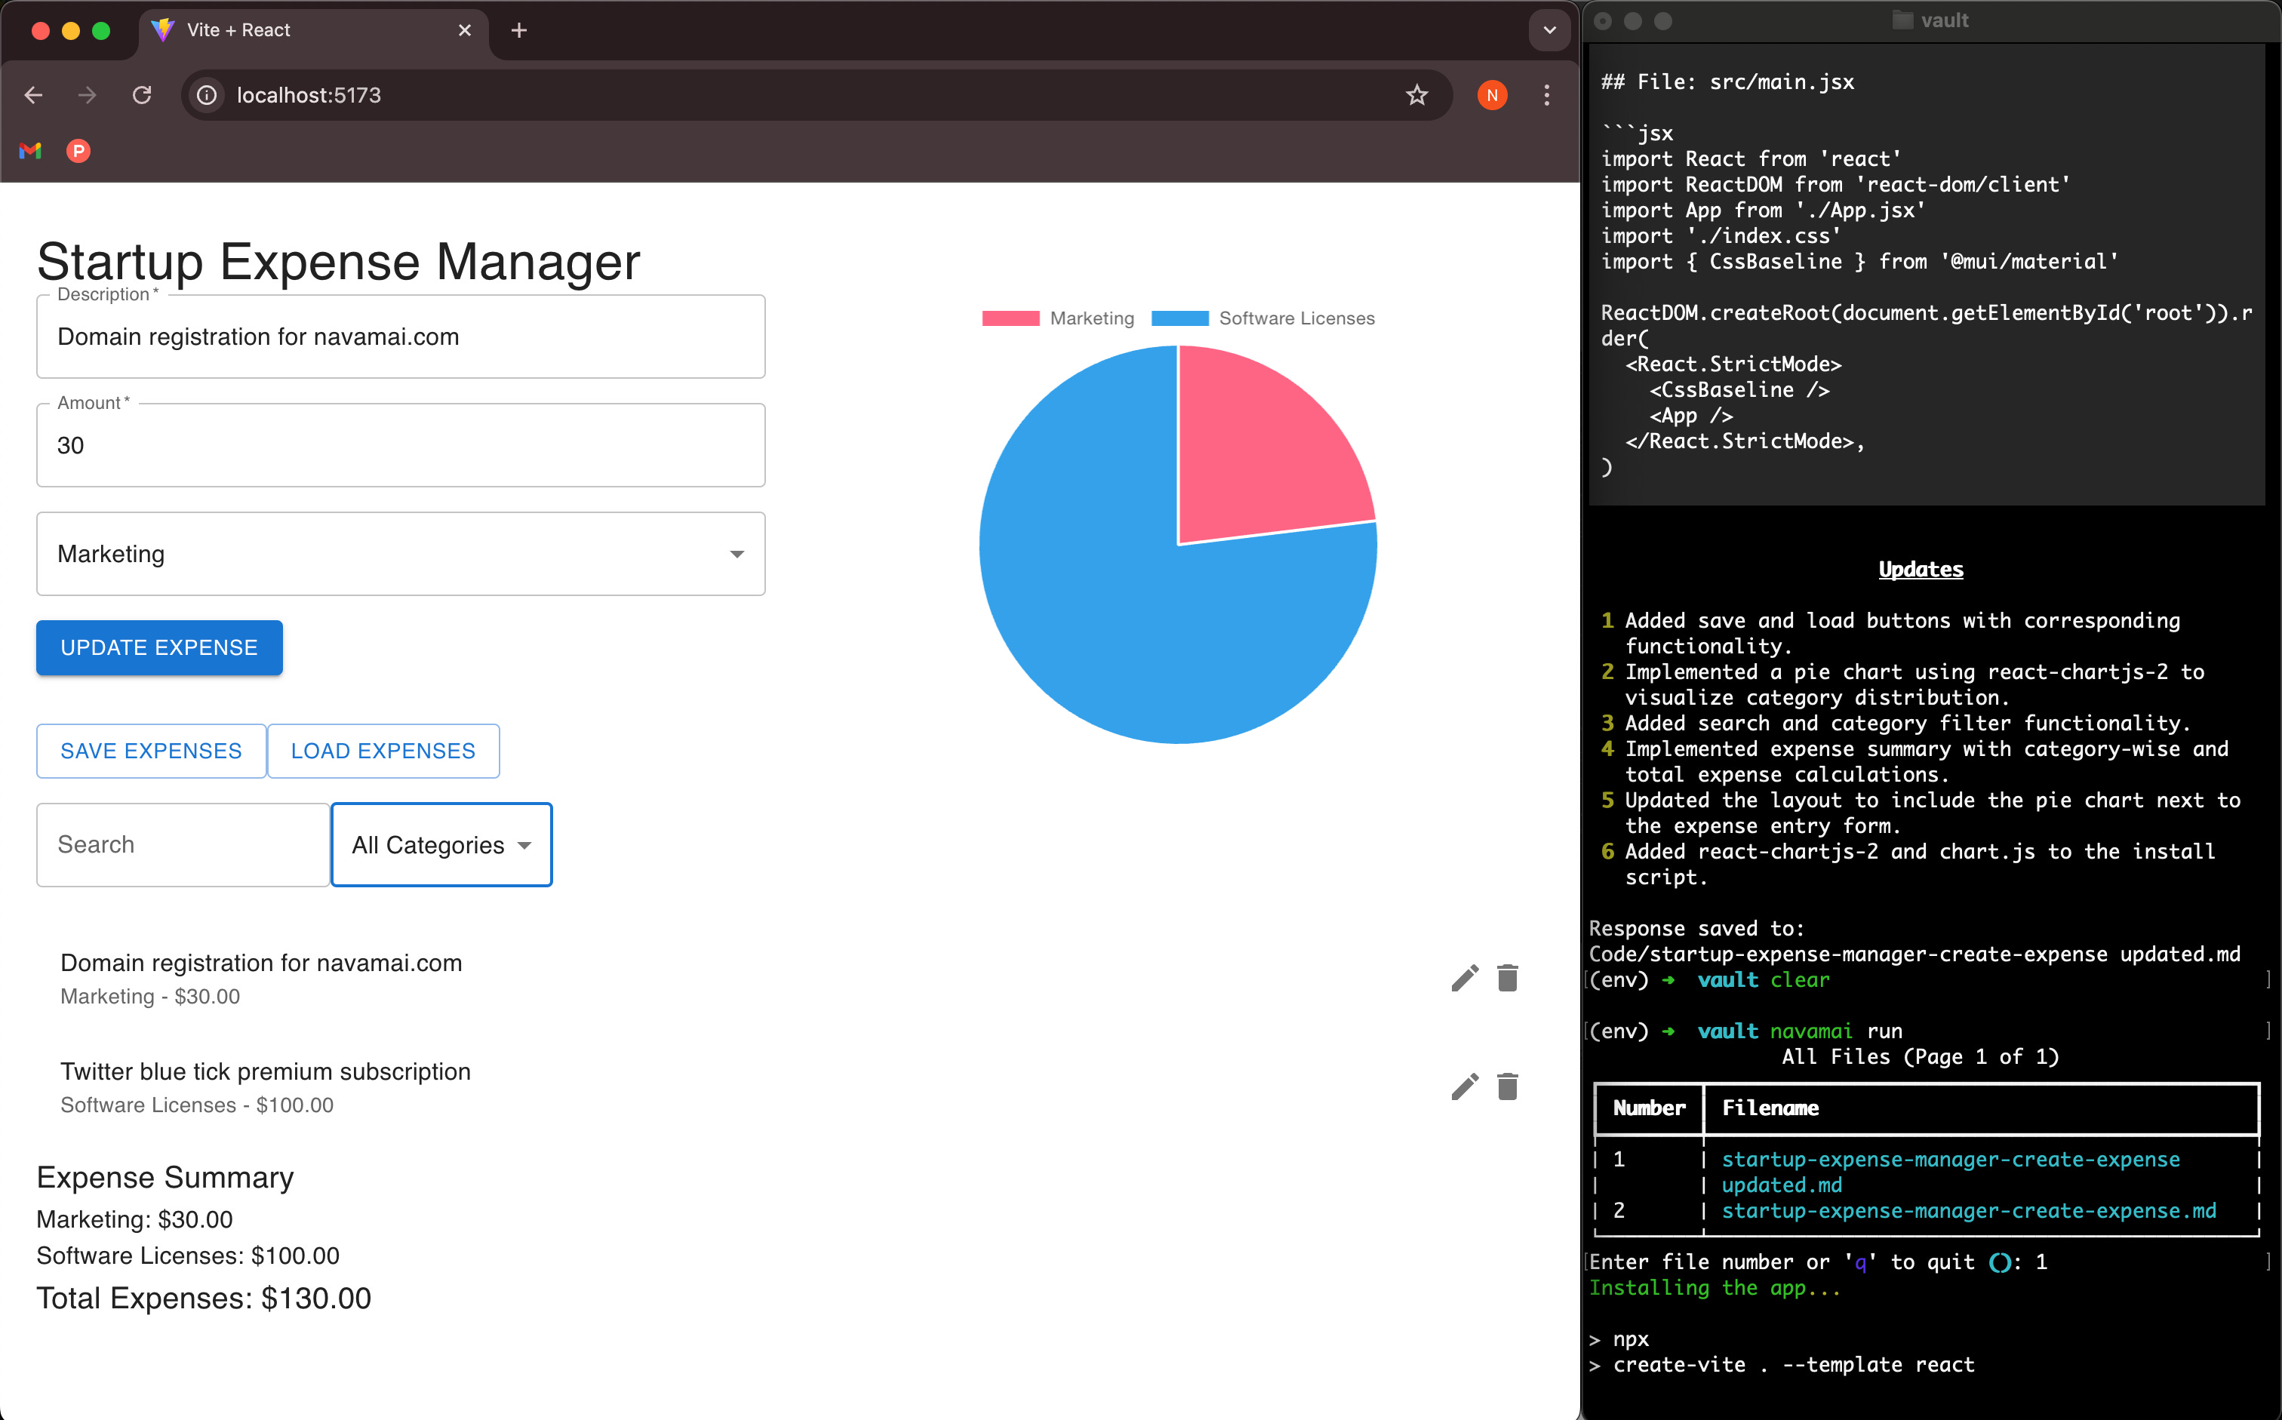Open a new browser tab
2282x1420 pixels.
pos(519,31)
